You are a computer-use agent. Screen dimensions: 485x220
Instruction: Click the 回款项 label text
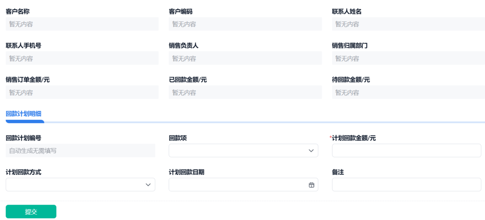(178, 138)
